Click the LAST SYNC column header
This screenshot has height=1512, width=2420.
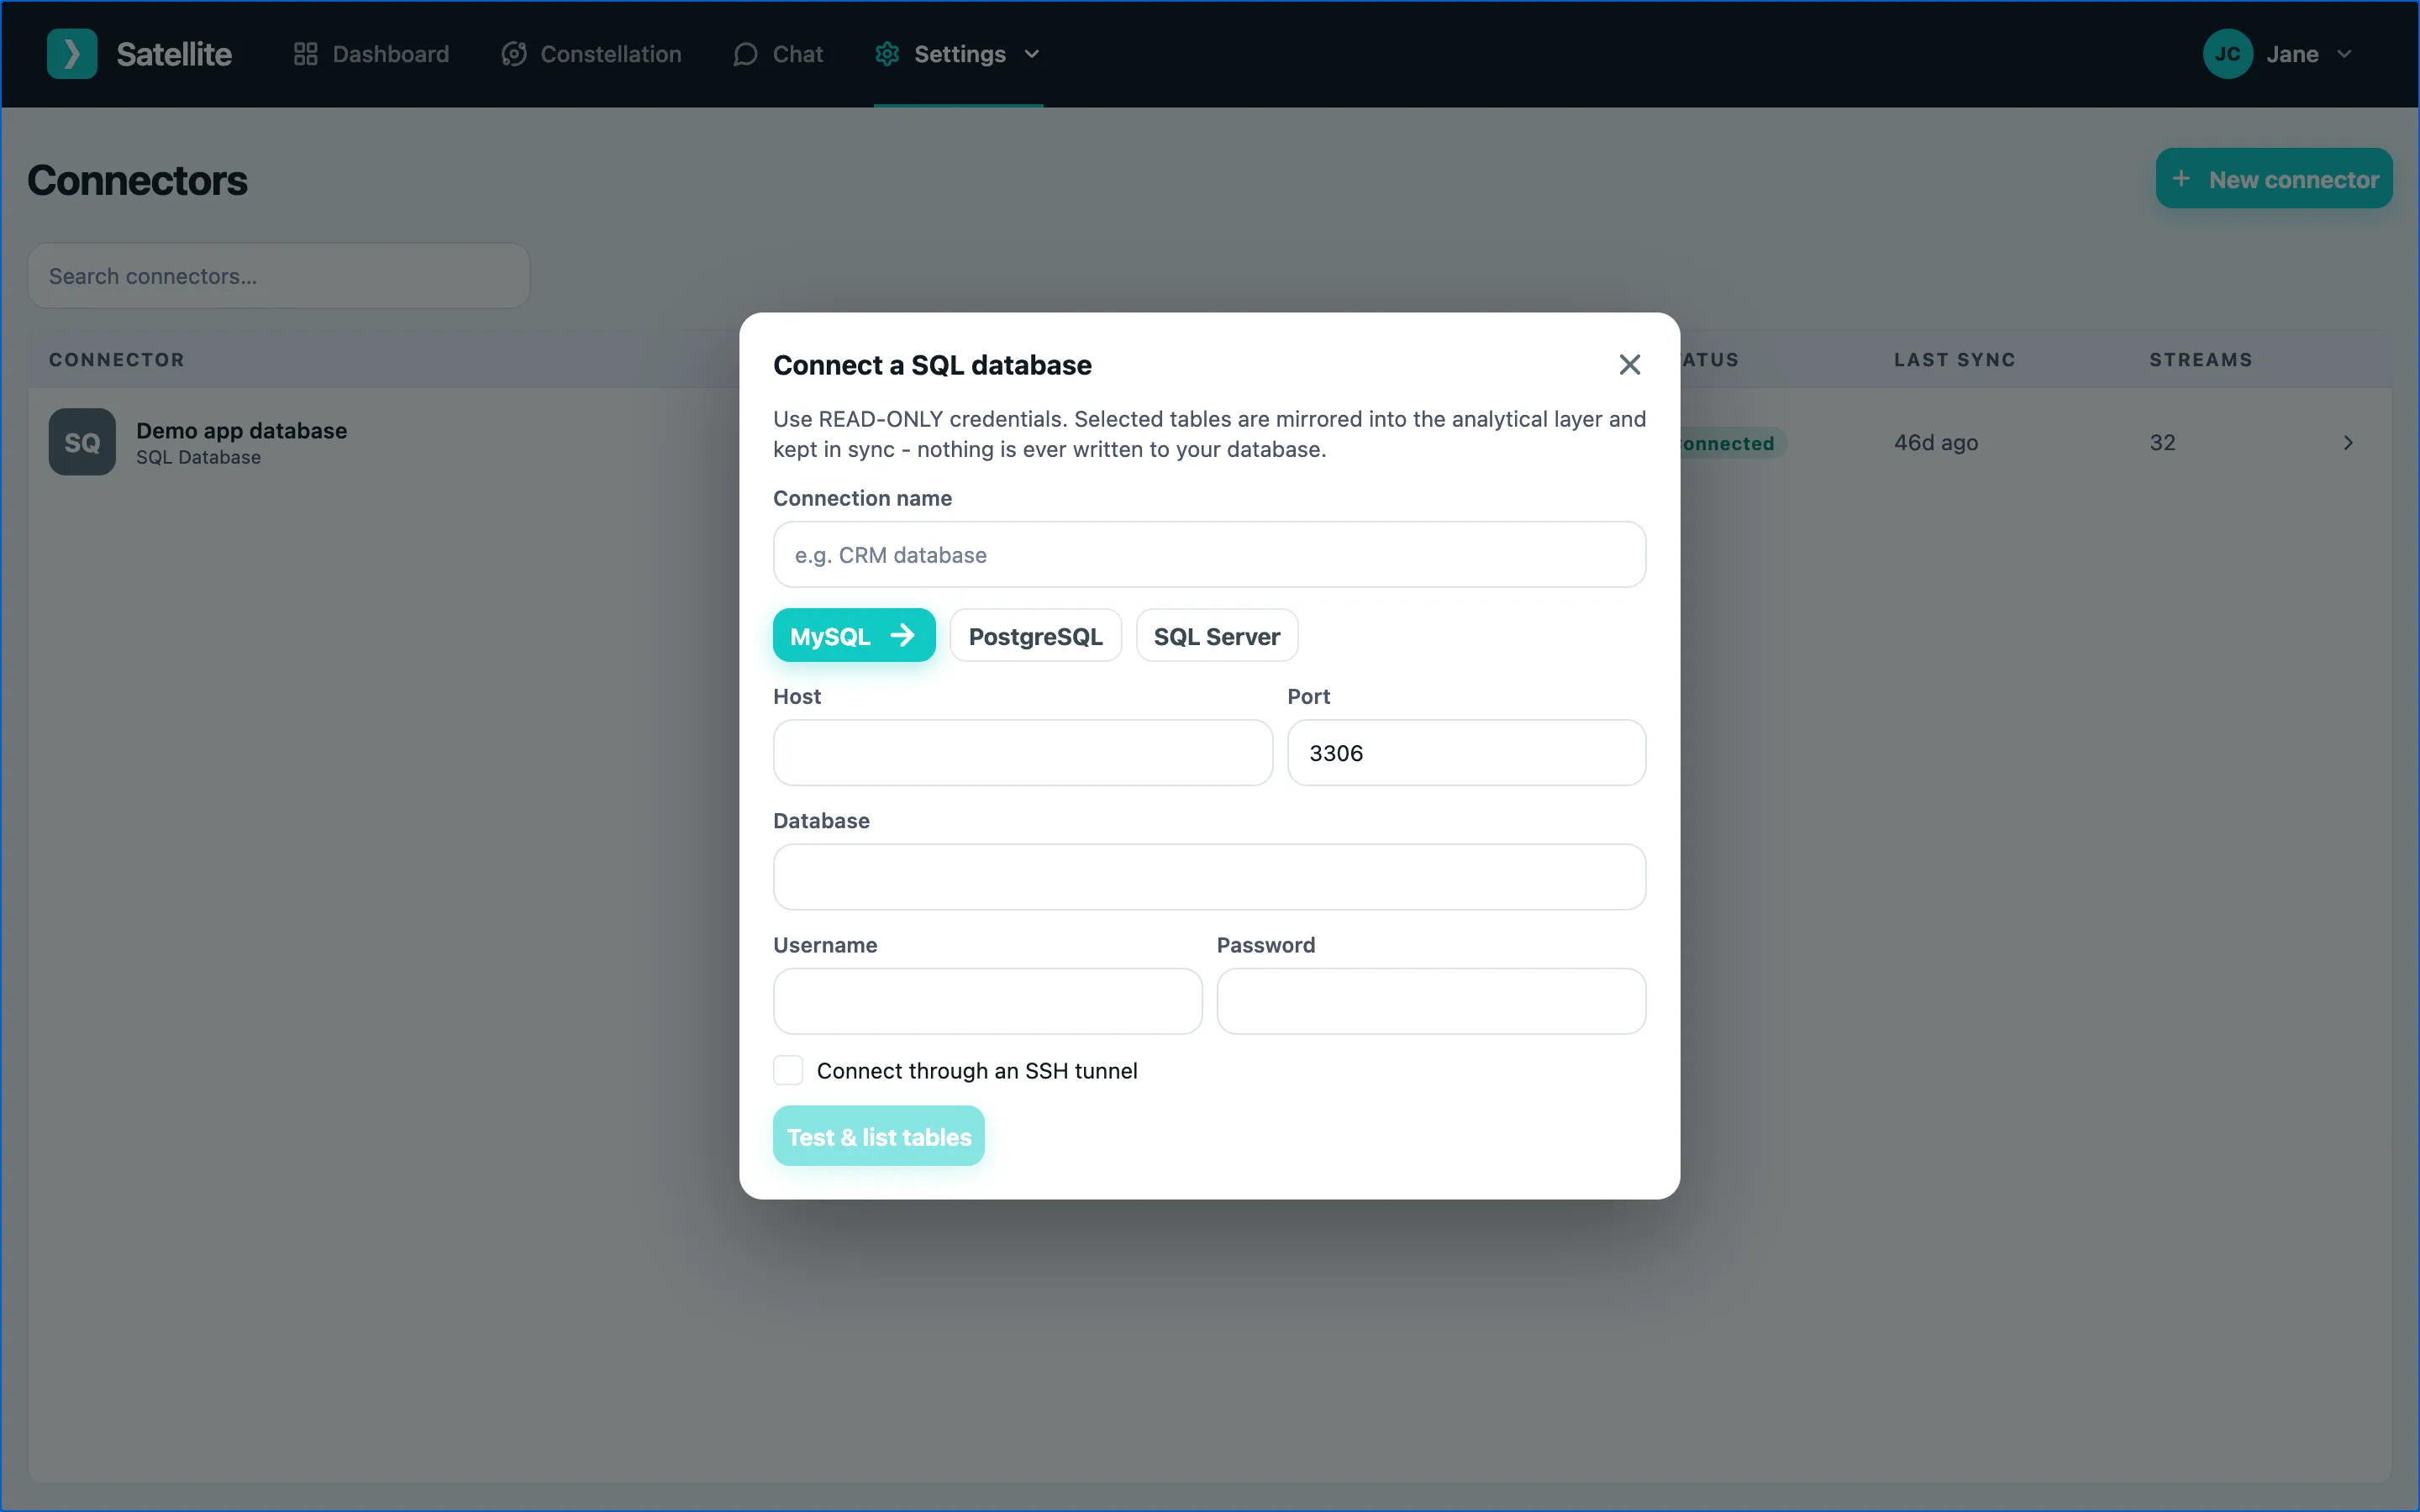pos(1954,360)
